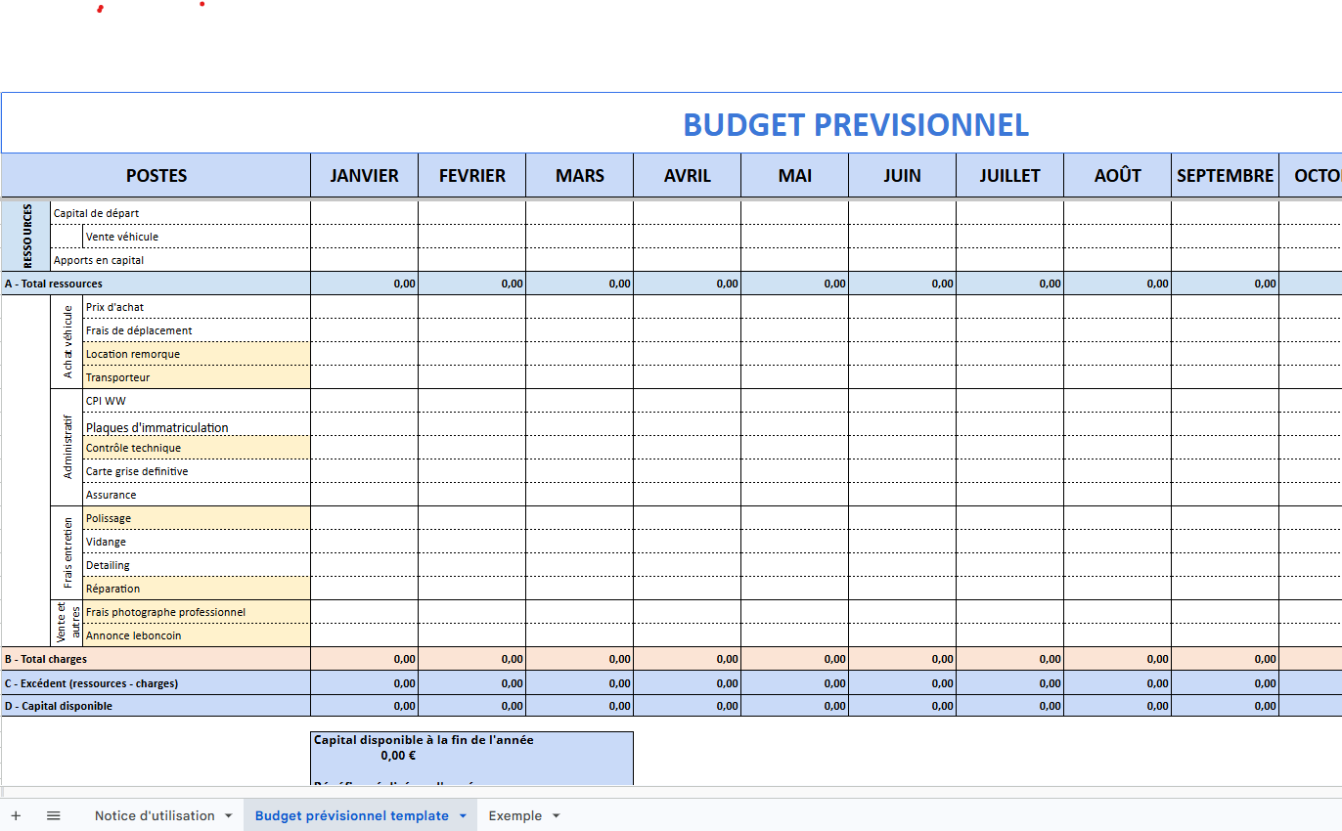Open the Exemple tab dropdown arrow

click(556, 815)
